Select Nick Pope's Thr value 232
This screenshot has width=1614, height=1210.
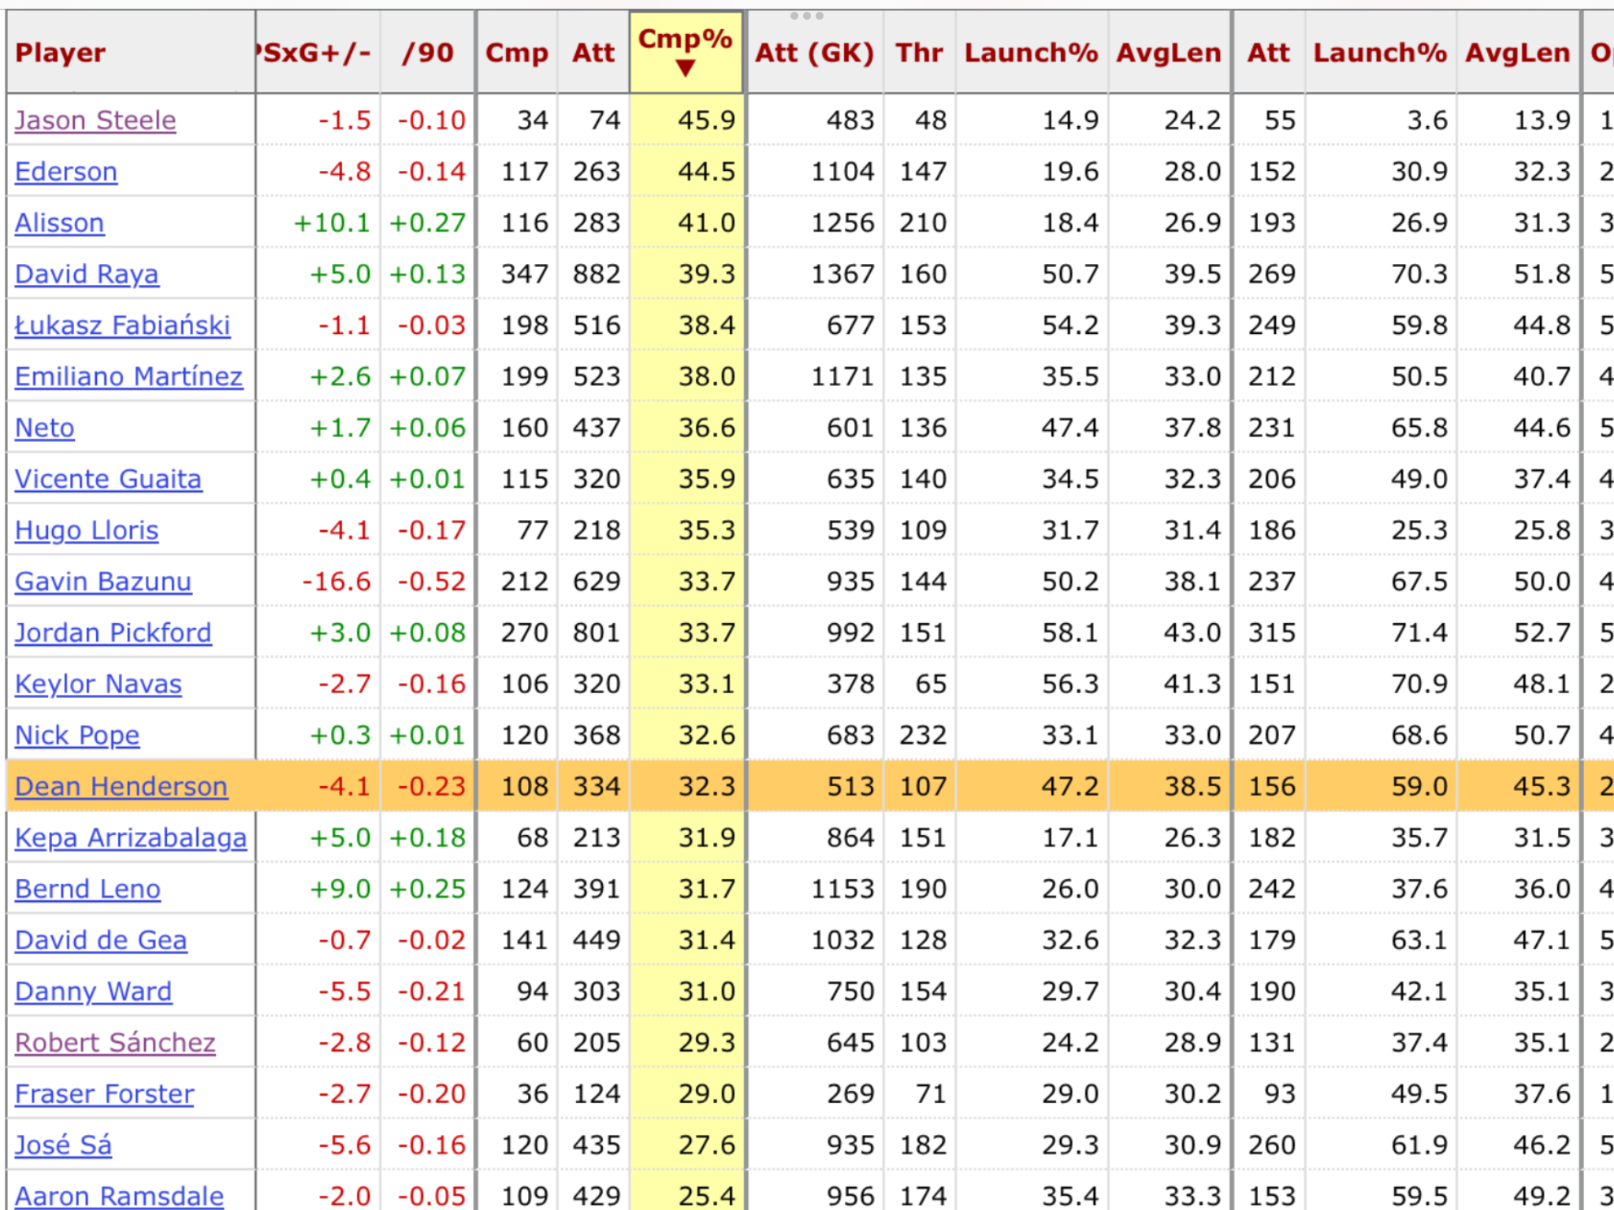(923, 735)
